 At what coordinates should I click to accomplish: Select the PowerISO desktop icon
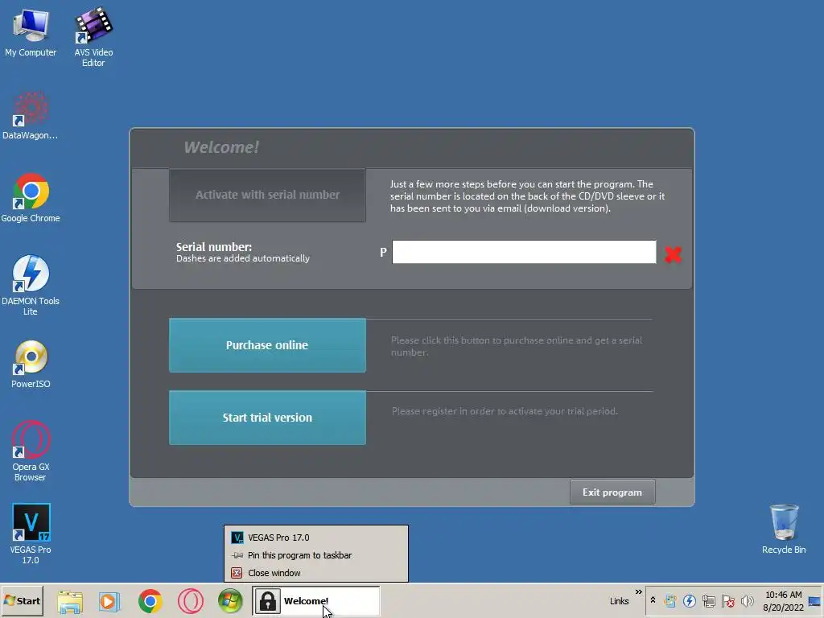31,365
